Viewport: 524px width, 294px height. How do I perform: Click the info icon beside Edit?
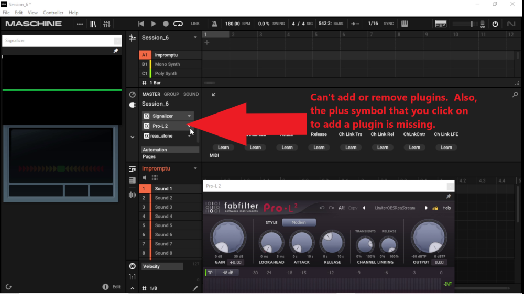click(x=105, y=287)
